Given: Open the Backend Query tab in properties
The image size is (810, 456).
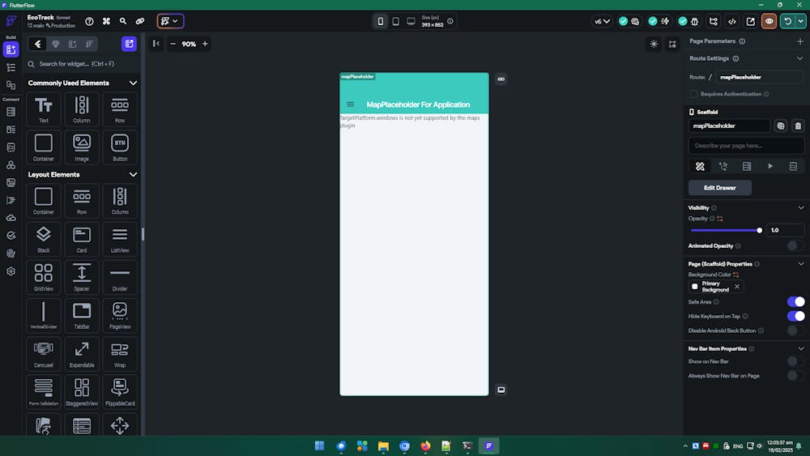Looking at the screenshot, I should pos(747,166).
